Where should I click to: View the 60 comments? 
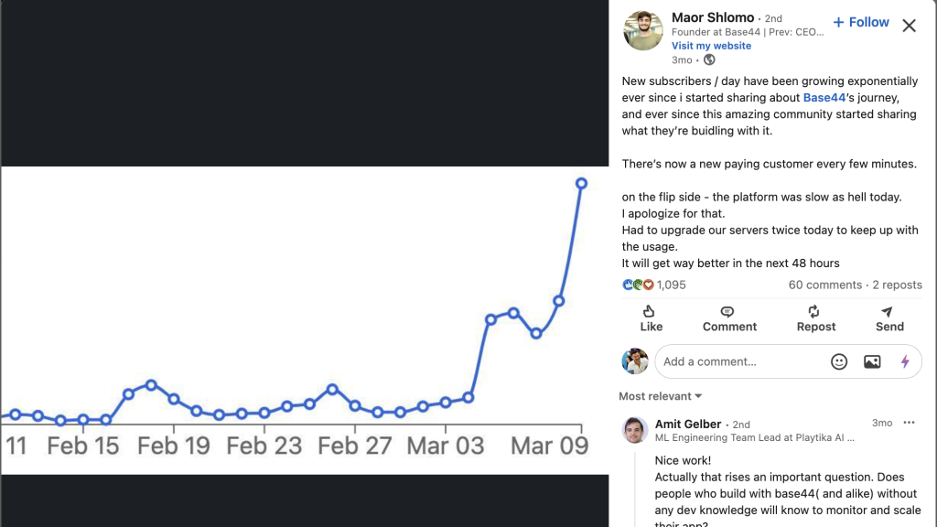(824, 285)
